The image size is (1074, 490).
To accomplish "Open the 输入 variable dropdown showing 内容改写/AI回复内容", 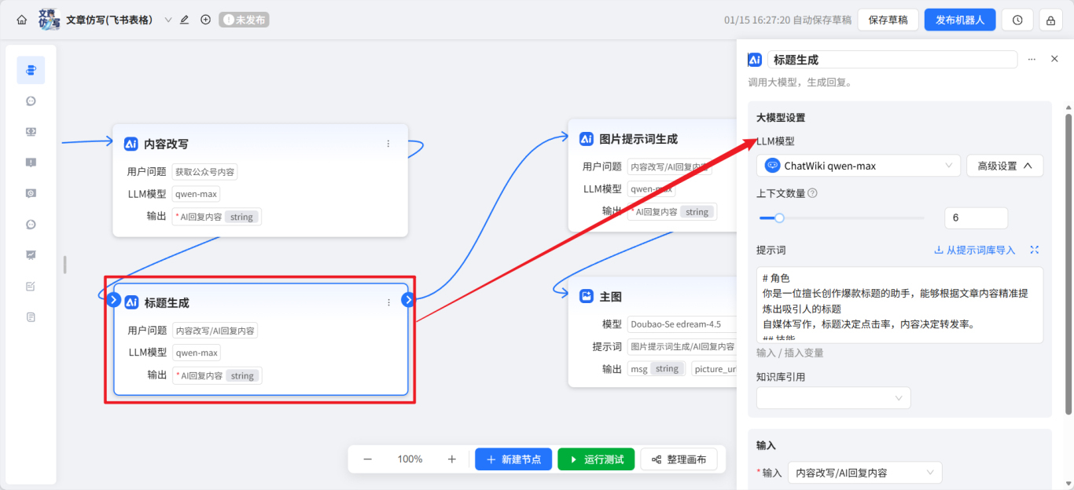I will pos(864,472).
